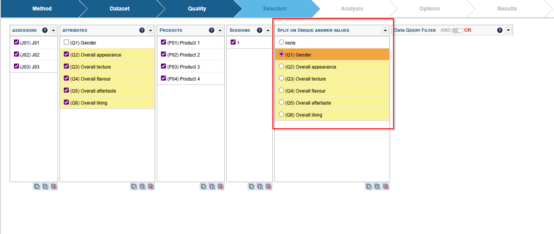Select the 'none' split option
The image size is (554, 234).
point(281,42)
